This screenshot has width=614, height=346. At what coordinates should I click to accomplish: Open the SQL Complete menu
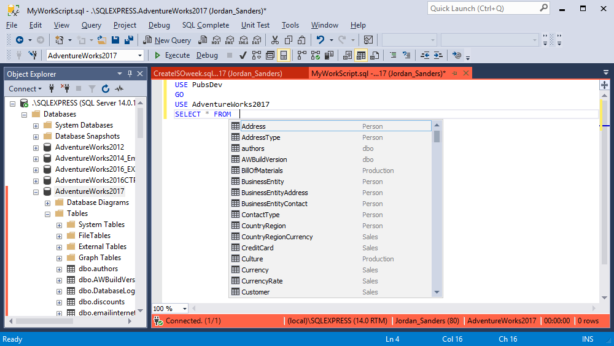click(206, 25)
